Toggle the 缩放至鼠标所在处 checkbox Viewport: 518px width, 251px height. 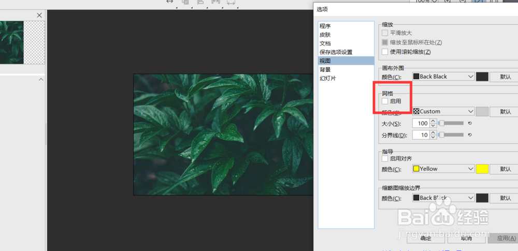[x=384, y=42]
